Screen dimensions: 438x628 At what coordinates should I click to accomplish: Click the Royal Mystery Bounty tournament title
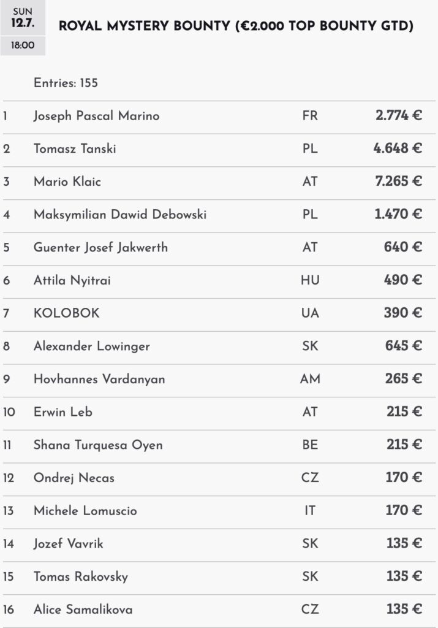click(x=236, y=26)
